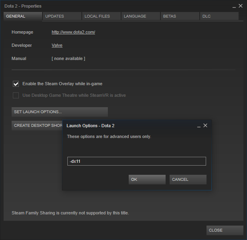Click the Manual label
Image resolution: width=247 pixels, height=240 pixels.
[19, 59]
